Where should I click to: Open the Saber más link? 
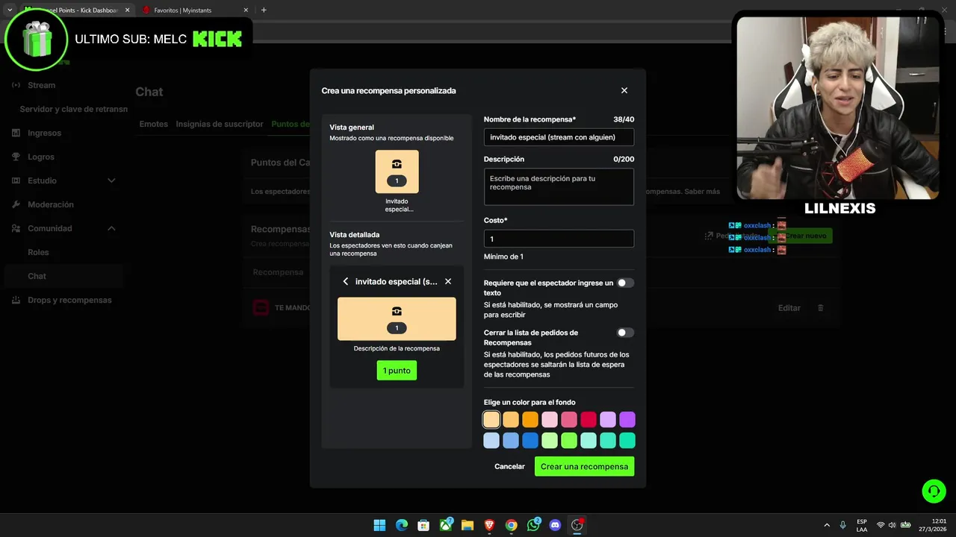pyautogui.click(x=702, y=192)
